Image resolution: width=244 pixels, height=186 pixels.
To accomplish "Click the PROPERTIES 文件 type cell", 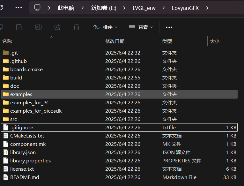I will click(182, 160).
